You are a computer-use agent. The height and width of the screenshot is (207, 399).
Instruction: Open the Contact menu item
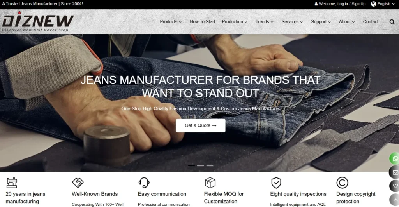coord(371,22)
